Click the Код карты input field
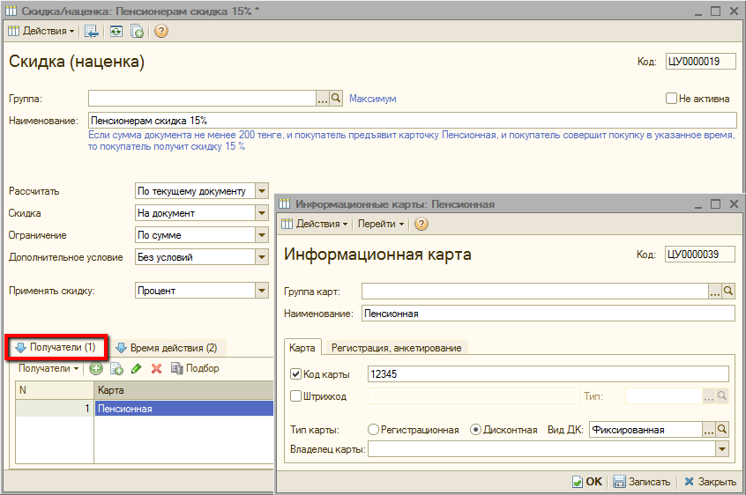 547,374
